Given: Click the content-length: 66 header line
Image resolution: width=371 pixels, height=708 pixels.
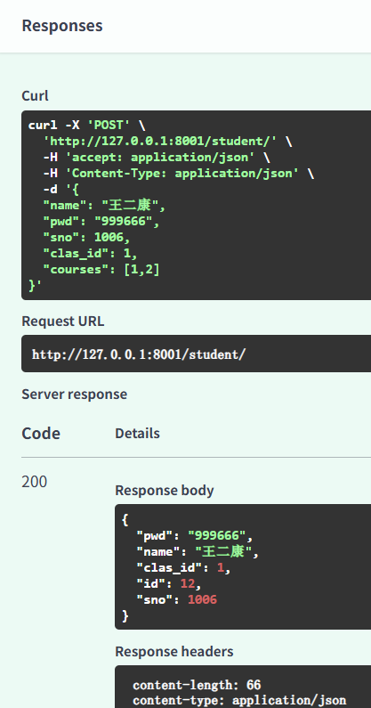Looking at the screenshot, I should [x=197, y=685].
